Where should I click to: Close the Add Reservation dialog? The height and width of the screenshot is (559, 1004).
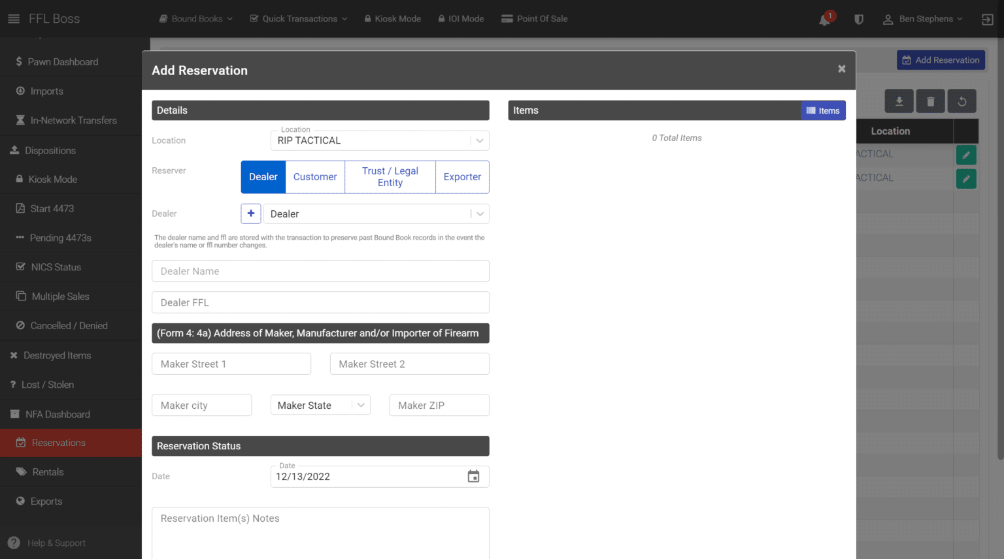pyautogui.click(x=842, y=69)
